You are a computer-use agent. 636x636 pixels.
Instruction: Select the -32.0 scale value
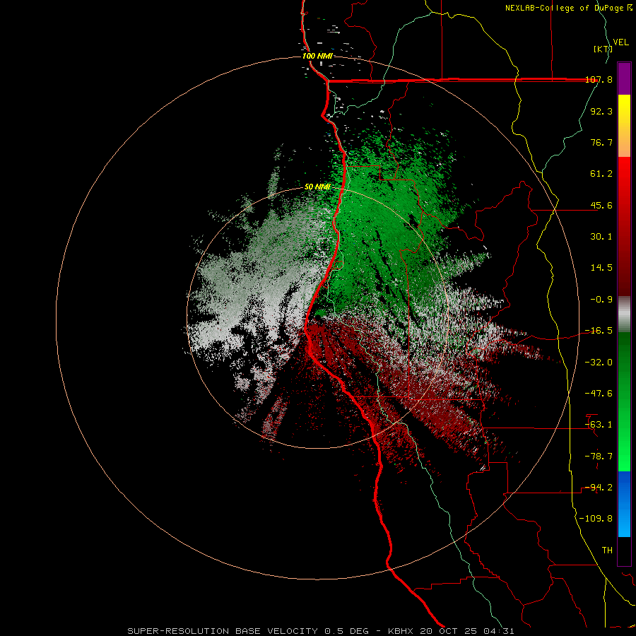tap(599, 363)
